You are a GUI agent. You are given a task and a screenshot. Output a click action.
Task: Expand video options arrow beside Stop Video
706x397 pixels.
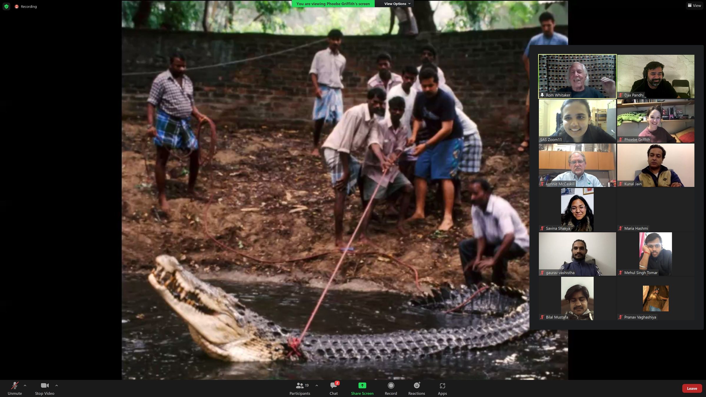[x=56, y=386]
